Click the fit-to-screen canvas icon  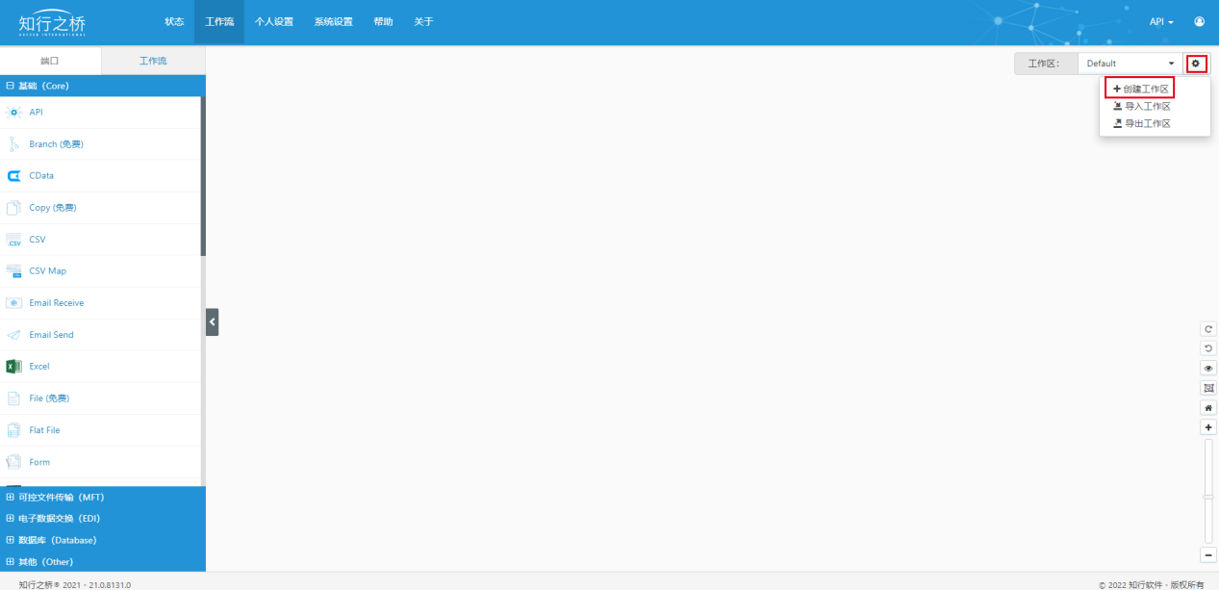[x=1208, y=388]
